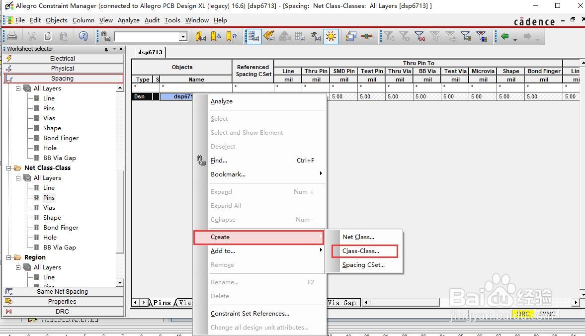Click worksheet tab scroll-left arrow
The height and width of the screenshot is (336, 585).
tap(136, 302)
